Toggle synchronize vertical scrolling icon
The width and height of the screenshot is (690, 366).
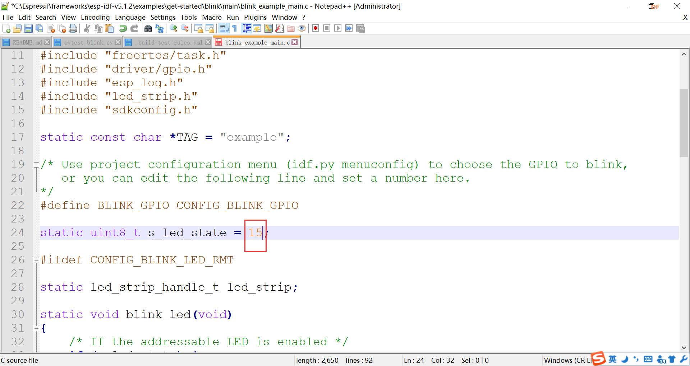pos(198,28)
